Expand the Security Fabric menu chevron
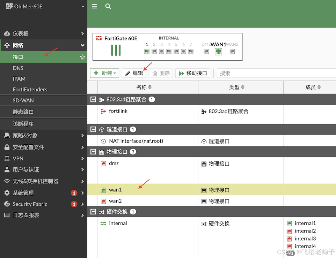 (82, 204)
